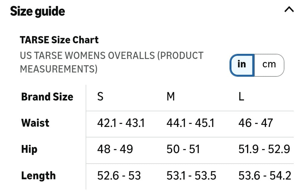Screen dimensions: 304x194
Task: Click the TARSE Size Chart title
Action: coord(59,40)
